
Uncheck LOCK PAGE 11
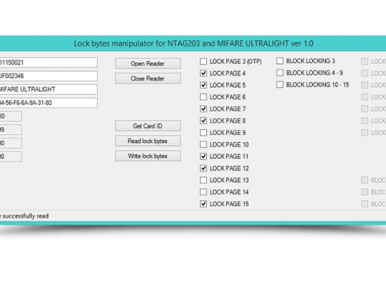(203, 156)
